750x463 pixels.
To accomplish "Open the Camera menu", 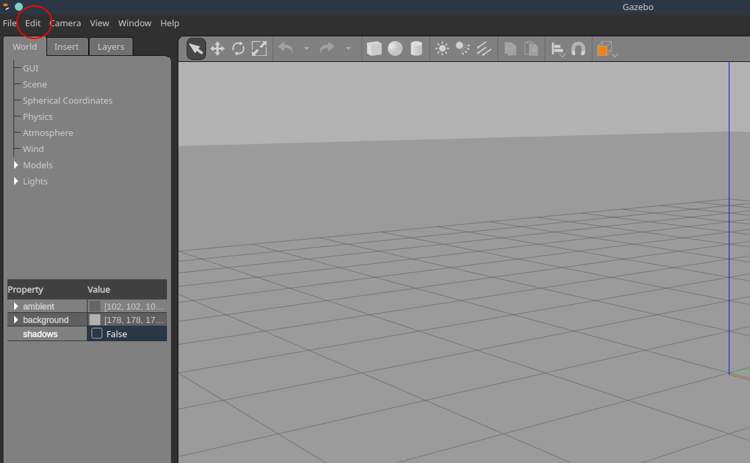I will pyautogui.click(x=65, y=23).
